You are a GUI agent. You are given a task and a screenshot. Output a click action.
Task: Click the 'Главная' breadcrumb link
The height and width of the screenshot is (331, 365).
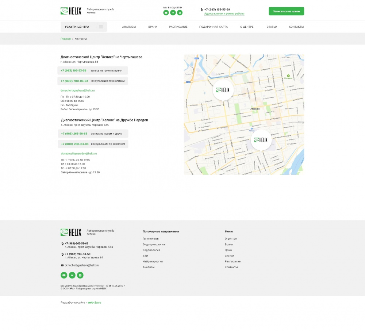[66, 39]
